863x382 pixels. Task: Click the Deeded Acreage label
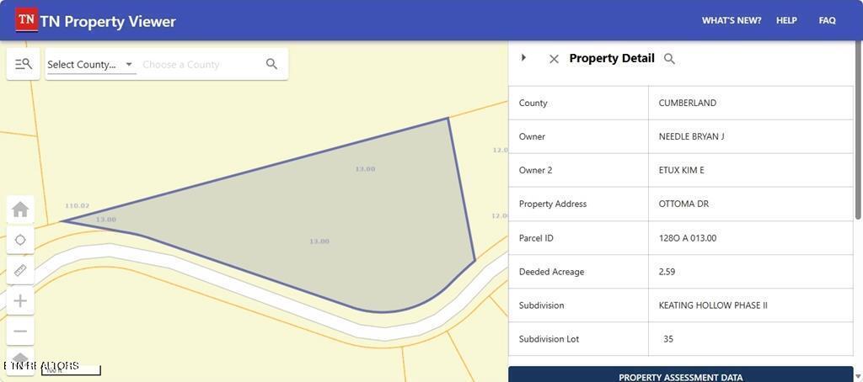click(x=551, y=272)
